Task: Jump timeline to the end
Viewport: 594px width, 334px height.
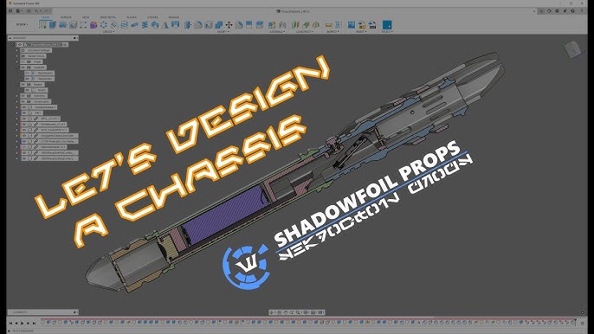Action: (x=34, y=323)
